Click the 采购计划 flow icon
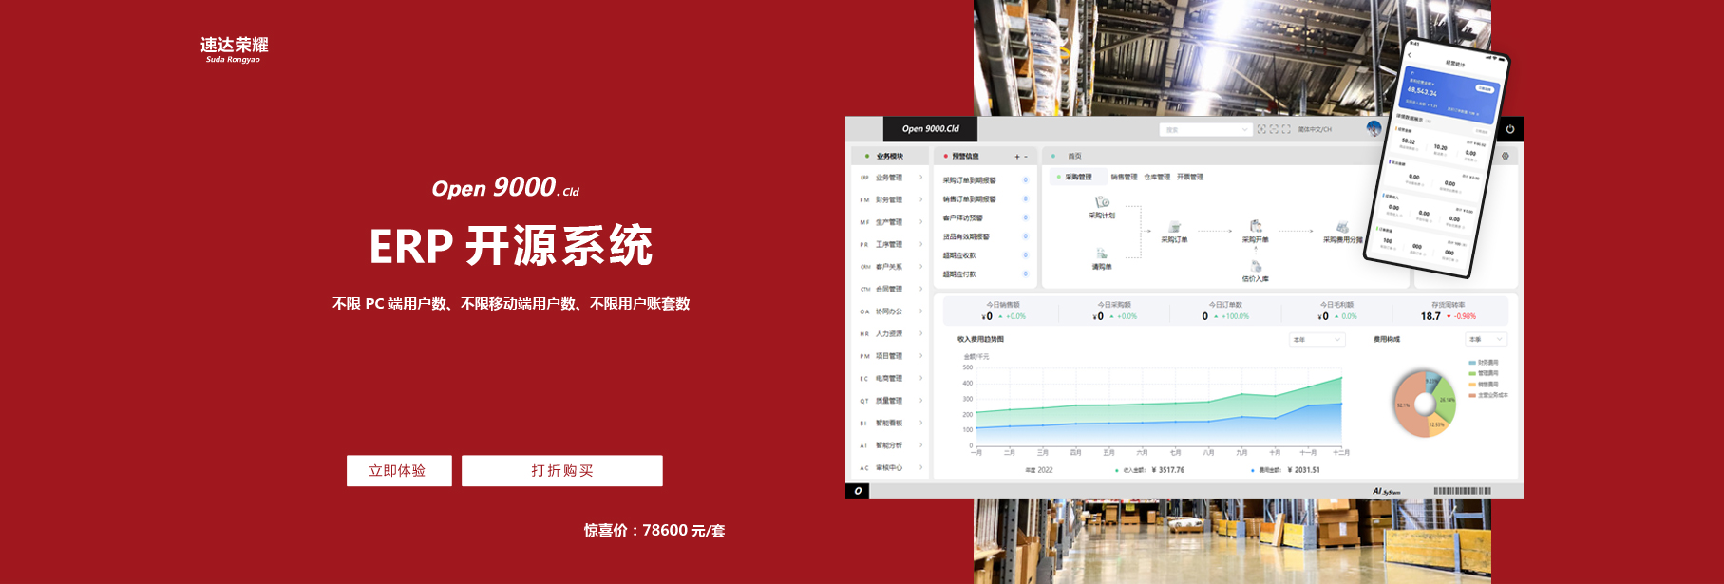This screenshot has width=1724, height=584. pos(1102,202)
